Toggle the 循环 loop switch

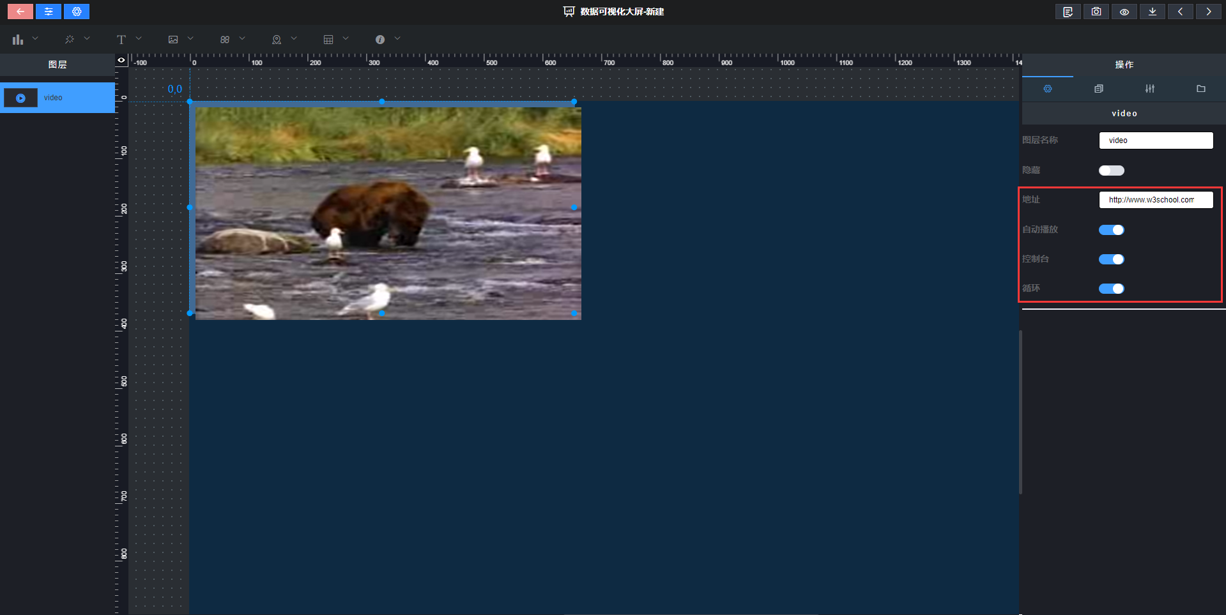click(x=1112, y=289)
